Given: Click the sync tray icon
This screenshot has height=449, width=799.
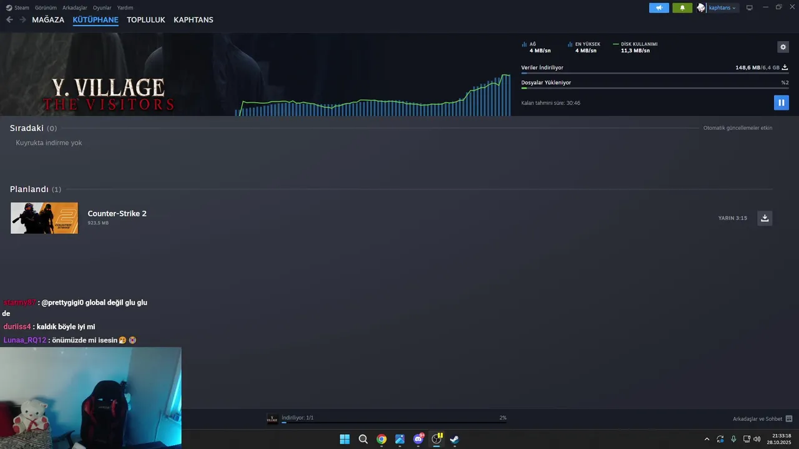Looking at the screenshot, I should point(720,439).
